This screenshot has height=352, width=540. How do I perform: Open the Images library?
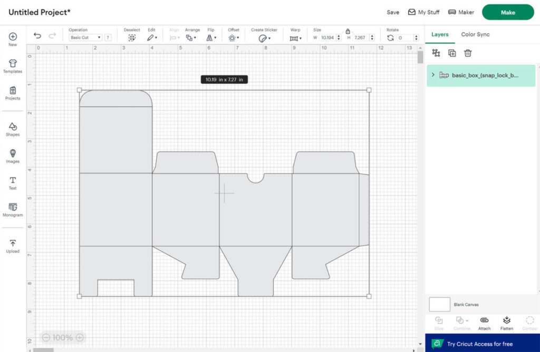(13, 155)
